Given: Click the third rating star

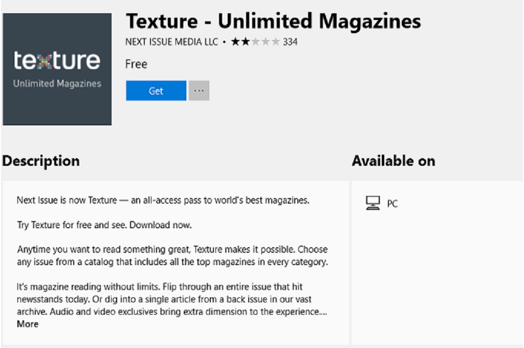Looking at the screenshot, I should click(255, 42).
